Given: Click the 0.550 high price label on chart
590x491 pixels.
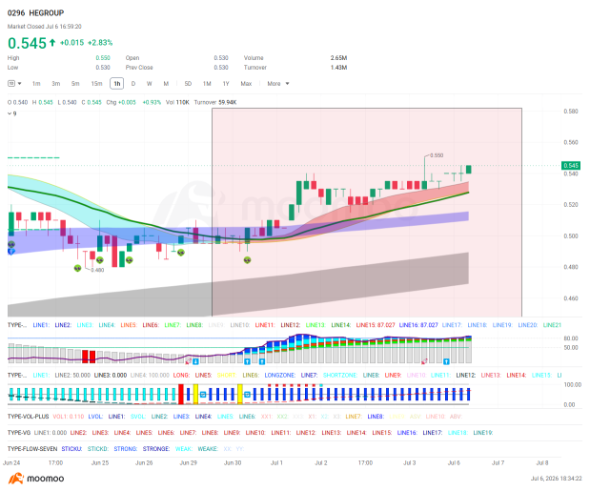Looking at the screenshot, I should [x=437, y=155].
